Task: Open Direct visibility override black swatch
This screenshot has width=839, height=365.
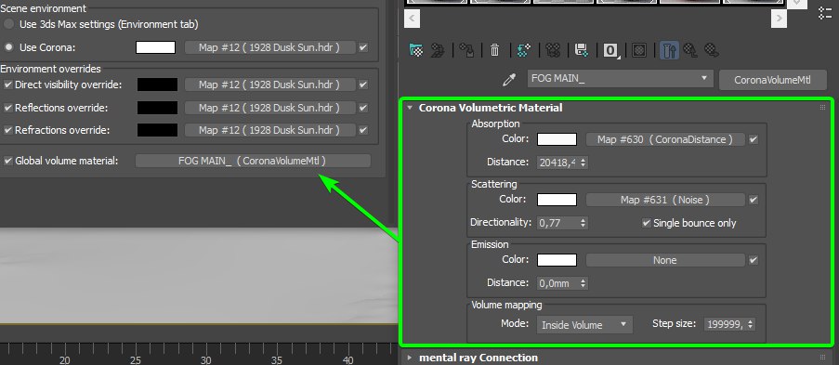Action: (x=157, y=85)
